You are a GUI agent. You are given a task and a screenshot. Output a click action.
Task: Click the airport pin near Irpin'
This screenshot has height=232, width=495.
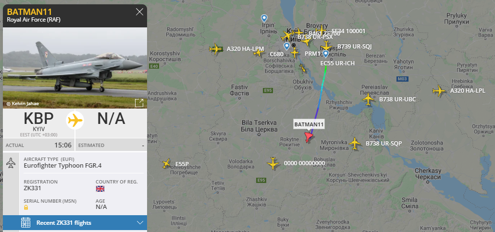264,18
